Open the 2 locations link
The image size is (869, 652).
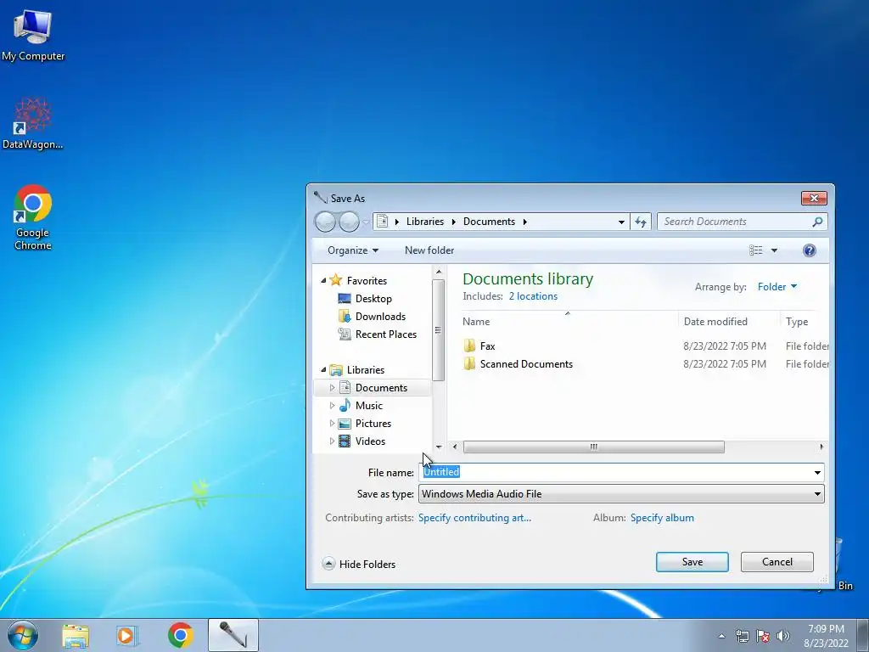(533, 296)
